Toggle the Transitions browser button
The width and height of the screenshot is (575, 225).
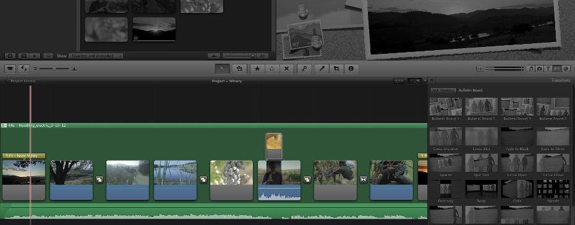[x=557, y=69]
